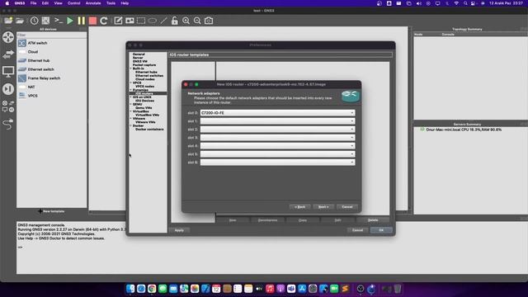Click the zoom in magnifier icon
The height and width of the screenshot is (297, 528).
point(186,21)
